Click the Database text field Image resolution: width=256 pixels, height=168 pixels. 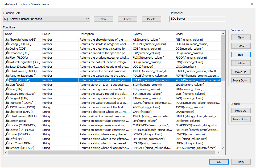point(197,19)
